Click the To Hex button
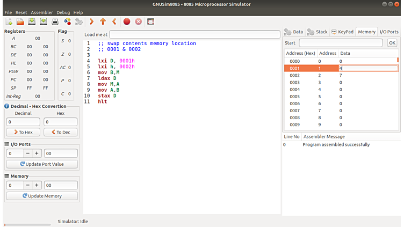This screenshot has width=404, height=227. point(23,132)
